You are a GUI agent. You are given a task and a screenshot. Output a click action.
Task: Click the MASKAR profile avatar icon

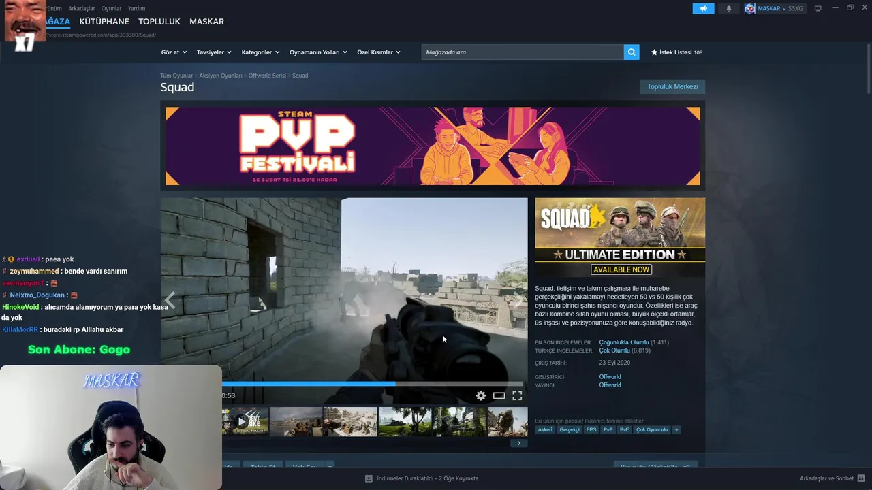750,8
